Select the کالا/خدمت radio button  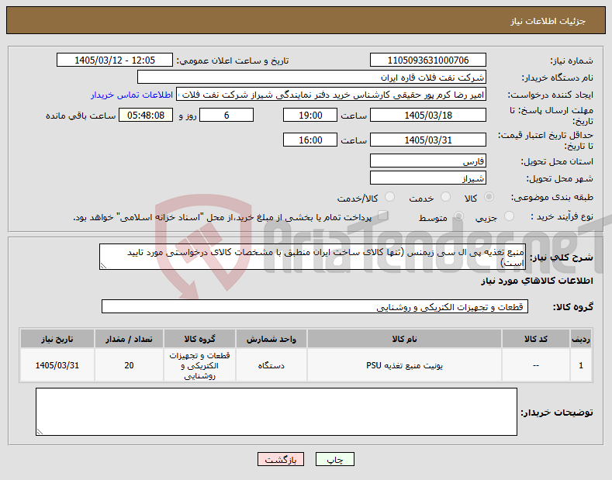click(389, 197)
